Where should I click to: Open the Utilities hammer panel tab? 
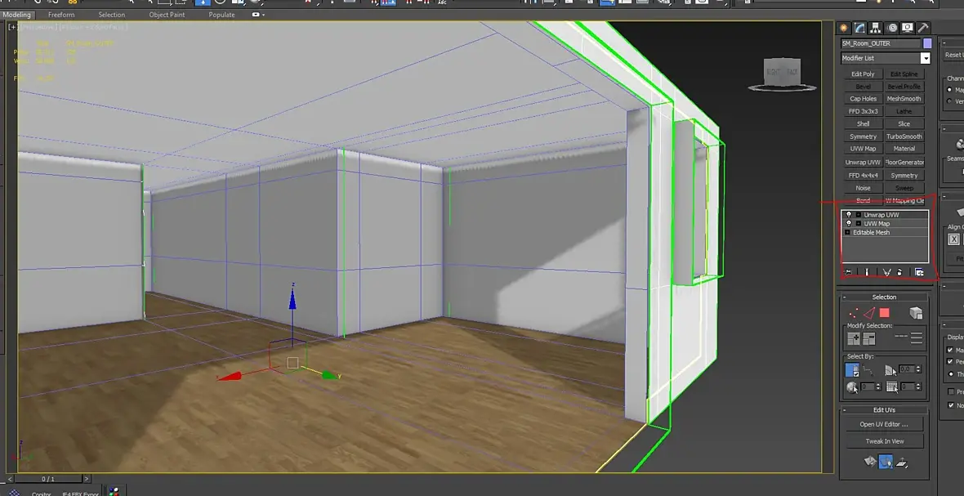[x=923, y=28]
